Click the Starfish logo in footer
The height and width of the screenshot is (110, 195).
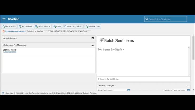pyautogui.click(x=3, y=93)
